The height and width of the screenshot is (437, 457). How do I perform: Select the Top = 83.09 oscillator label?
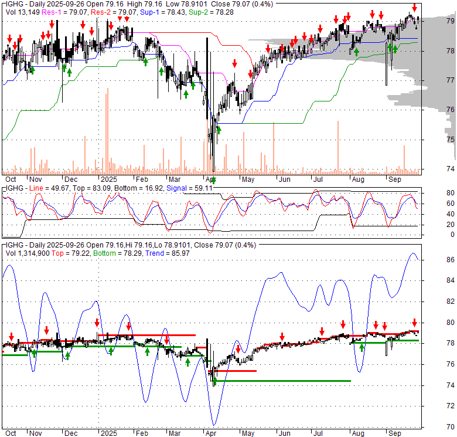pos(91,188)
